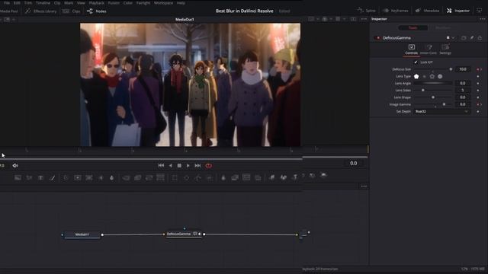Screen dimensions: 488x274
Task: Toggle the Spline editor panel
Action: [x=367, y=11]
